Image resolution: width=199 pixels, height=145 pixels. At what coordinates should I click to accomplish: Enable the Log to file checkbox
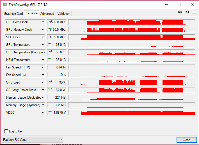click(6, 131)
